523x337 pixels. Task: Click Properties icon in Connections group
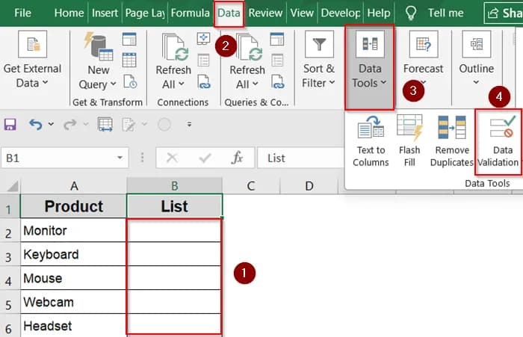(203, 61)
